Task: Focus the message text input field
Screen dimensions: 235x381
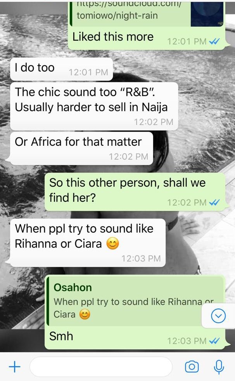Action: (x=101, y=366)
